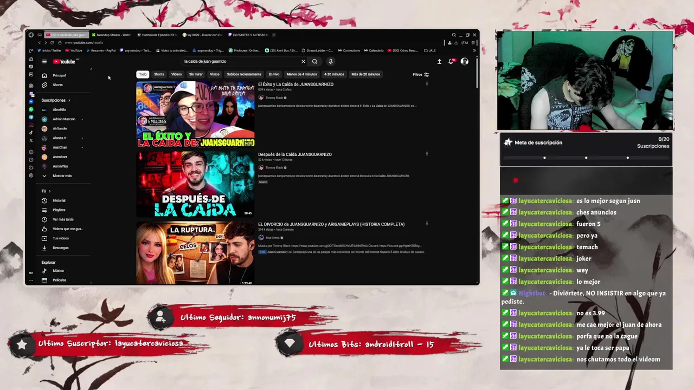Open the YouTube account avatar menu
Viewport: 694px width, 390px height.
tap(465, 62)
